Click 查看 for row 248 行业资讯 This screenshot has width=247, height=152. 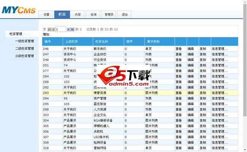pos(179,60)
